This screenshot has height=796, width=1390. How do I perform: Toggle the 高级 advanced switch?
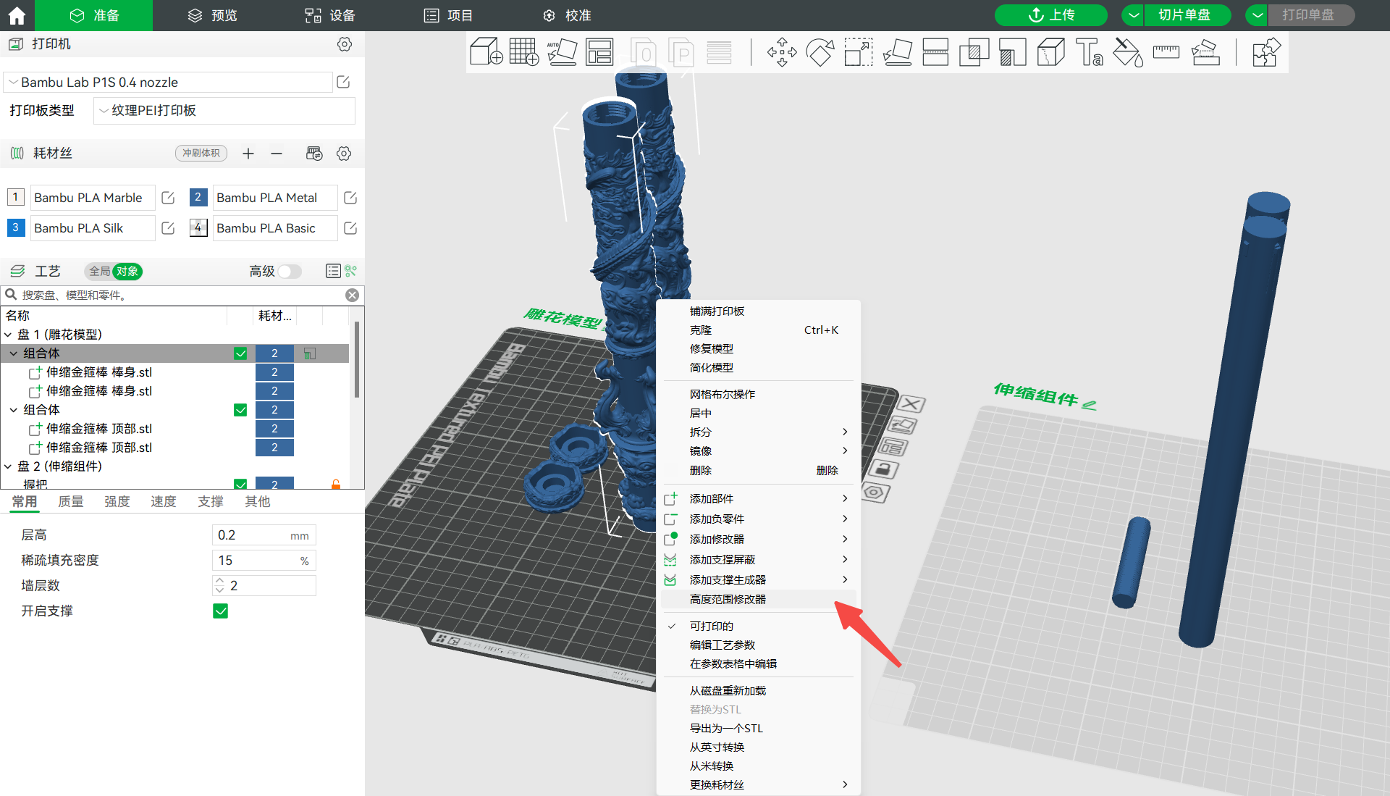[290, 271]
